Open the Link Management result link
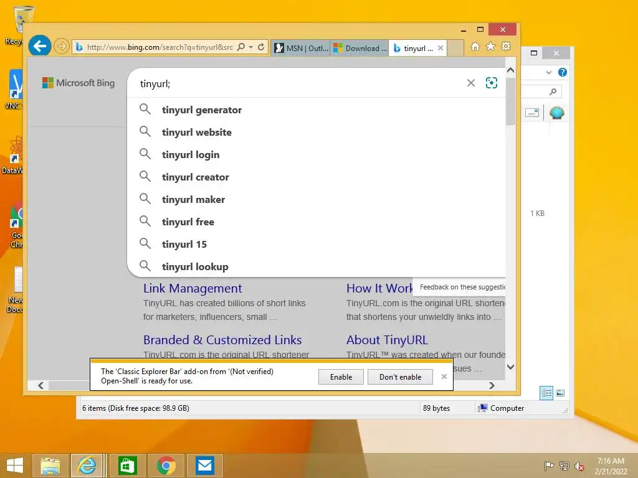The height and width of the screenshot is (478, 638). click(x=193, y=288)
